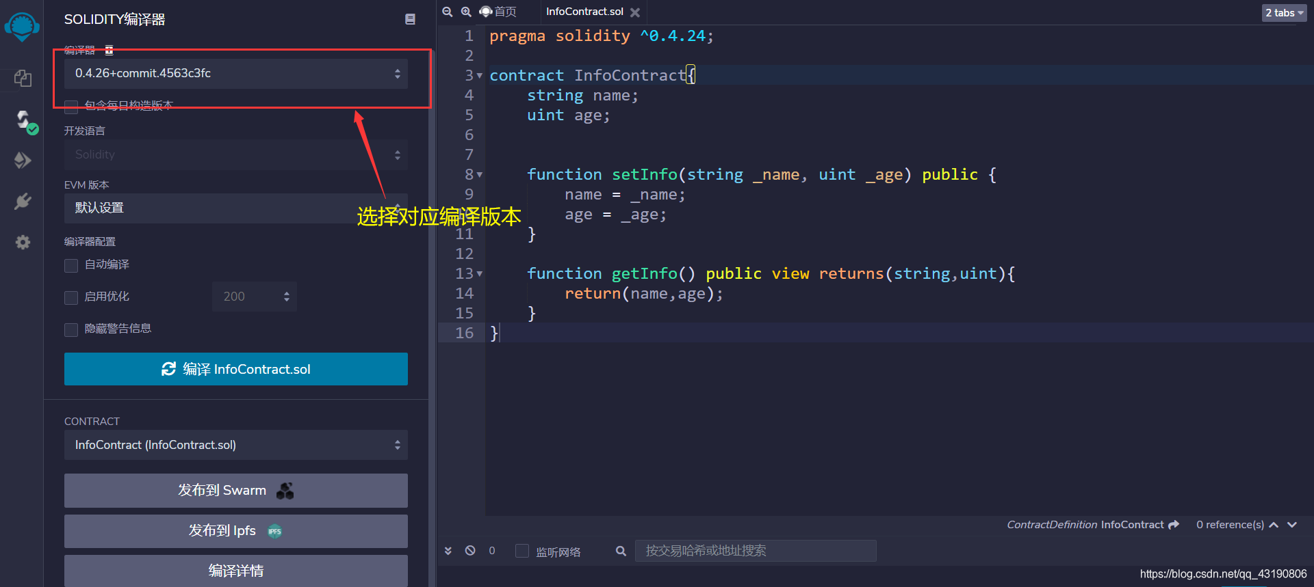
Task: Open compiler version 0.4.26 dropdown
Action: pyautogui.click(x=236, y=74)
